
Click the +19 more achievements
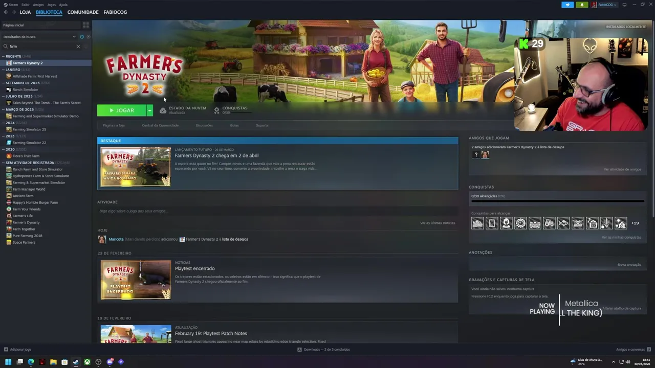[x=635, y=223]
